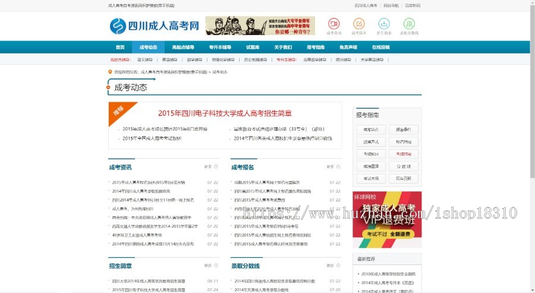The width and height of the screenshot is (535, 293).
Task: Click the propaganda-style banner advertisement
Action: click(x=260, y=26)
